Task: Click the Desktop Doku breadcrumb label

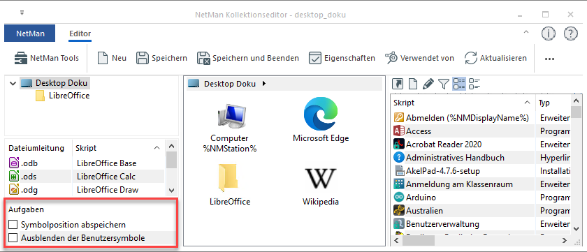Action: (230, 84)
